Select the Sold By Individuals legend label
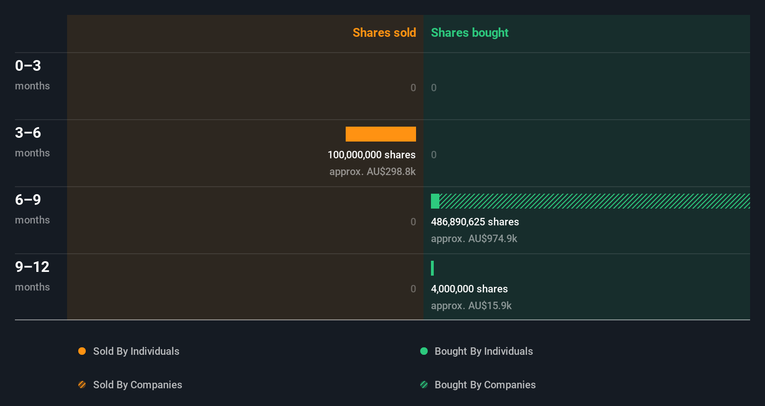This screenshot has height=406, width=765. pyautogui.click(x=136, y=352)
